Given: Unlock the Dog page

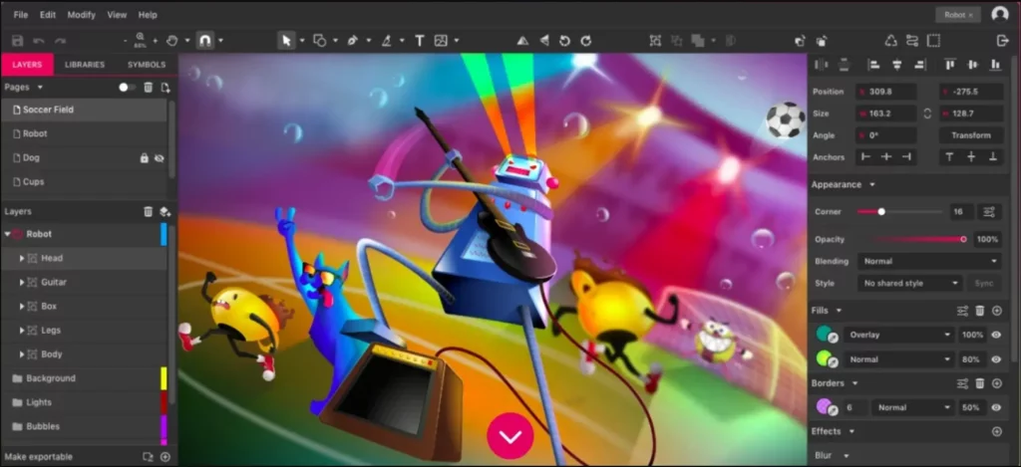Looking at the screenshot, I should 144,158.
